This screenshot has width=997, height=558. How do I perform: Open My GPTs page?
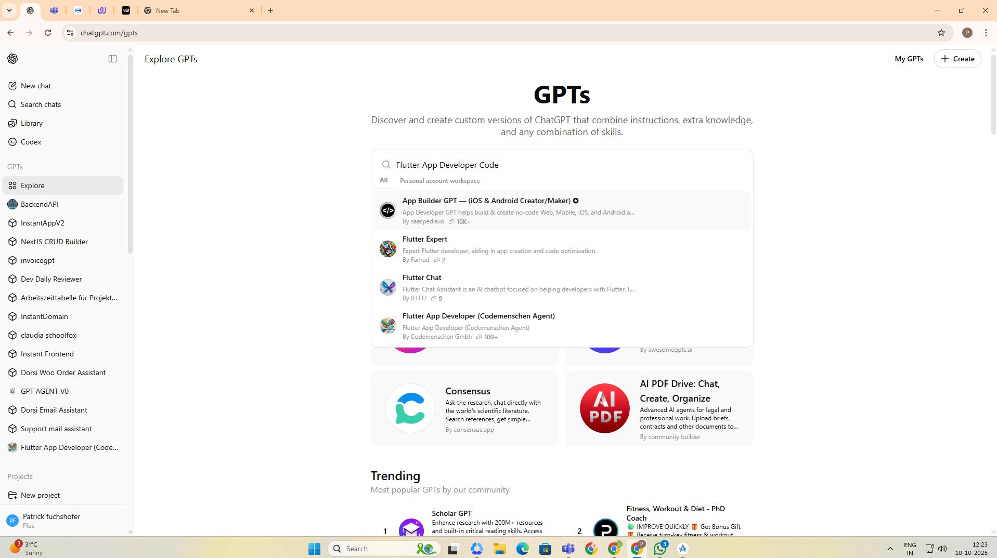tap(909, 59)
